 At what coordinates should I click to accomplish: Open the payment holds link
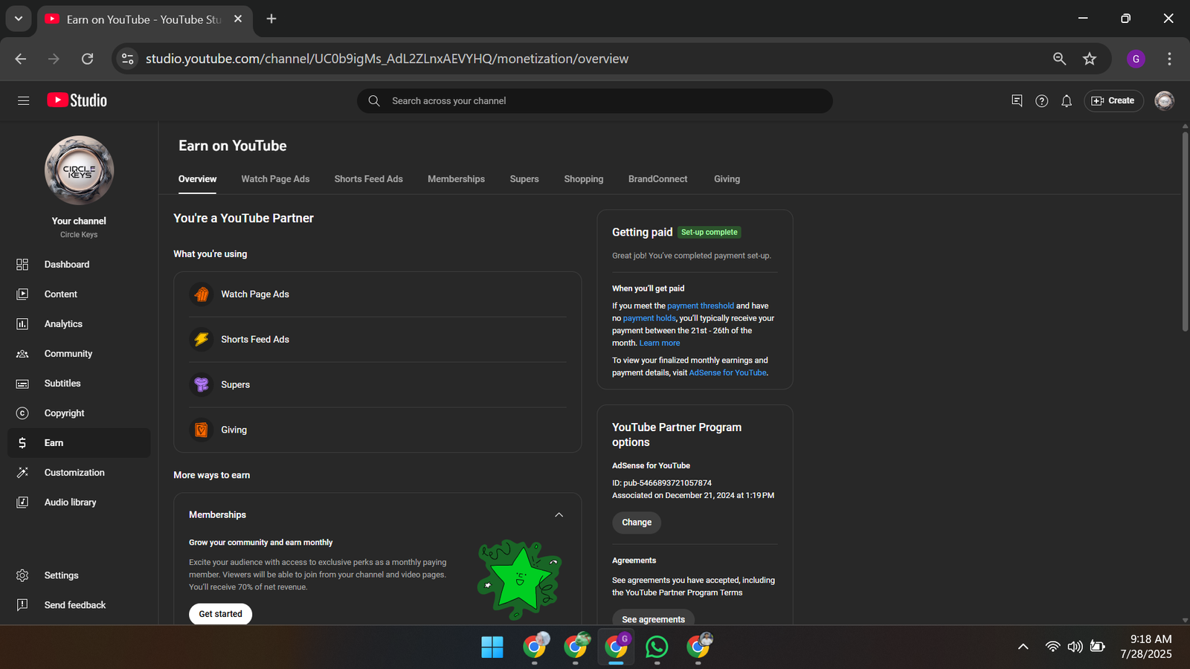(649, 318)
